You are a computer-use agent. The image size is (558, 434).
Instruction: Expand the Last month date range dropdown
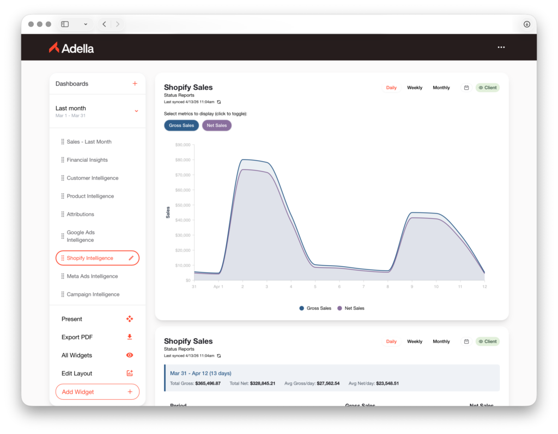click(136, 111)
